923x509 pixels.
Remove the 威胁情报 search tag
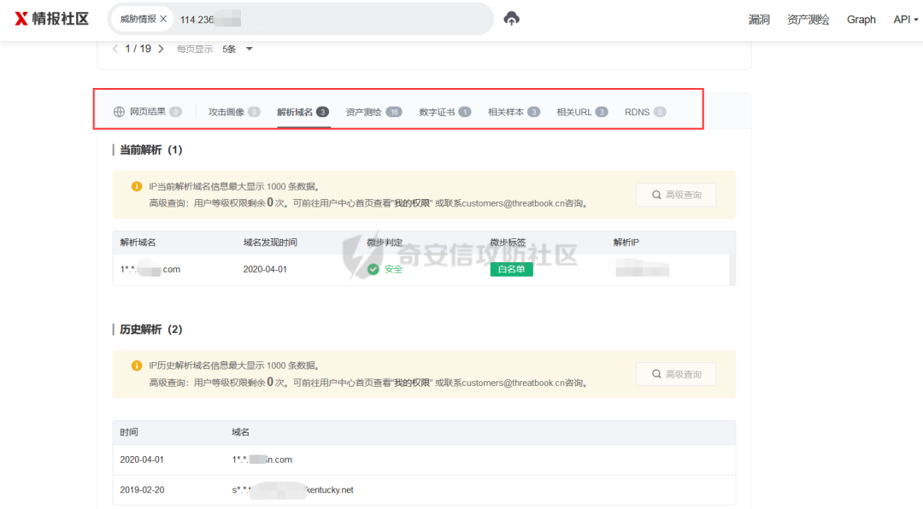coord(163,19)
